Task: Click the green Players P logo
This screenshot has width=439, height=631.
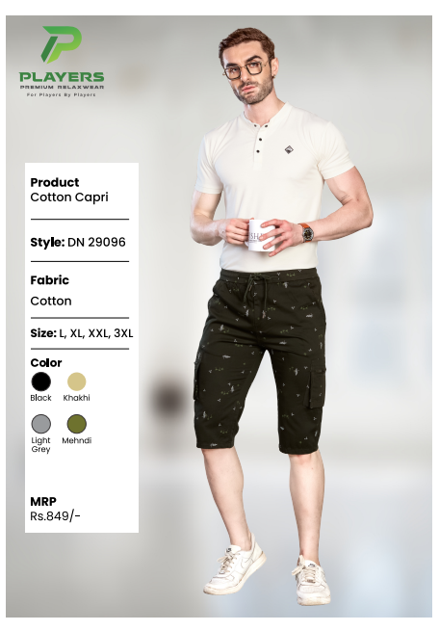Action: click(62, 44)
